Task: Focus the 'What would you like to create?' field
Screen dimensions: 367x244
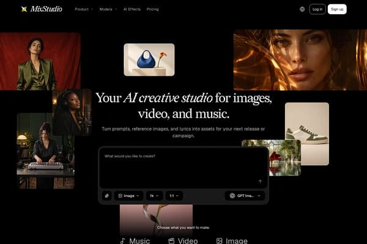Action: click(x=183, y=168)
